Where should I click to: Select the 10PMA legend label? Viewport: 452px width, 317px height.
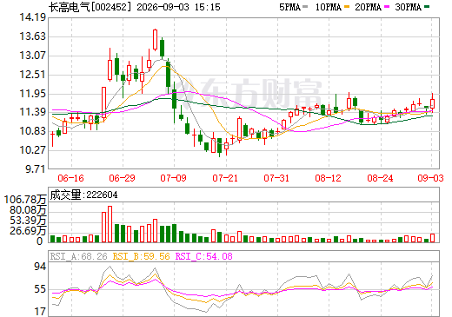329,7
